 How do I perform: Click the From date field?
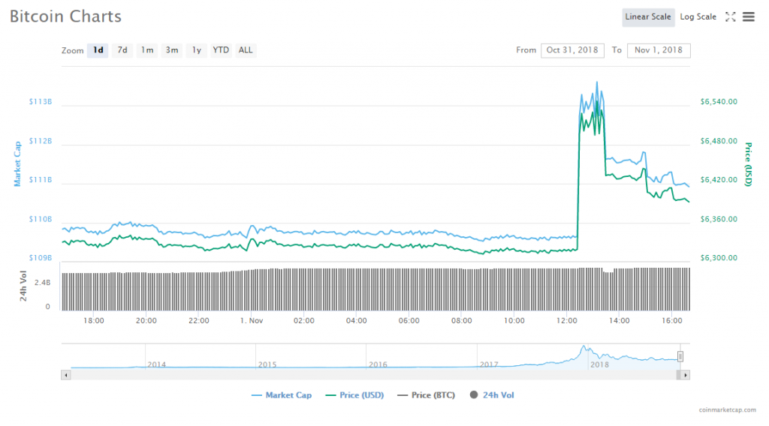click(572, 50)
